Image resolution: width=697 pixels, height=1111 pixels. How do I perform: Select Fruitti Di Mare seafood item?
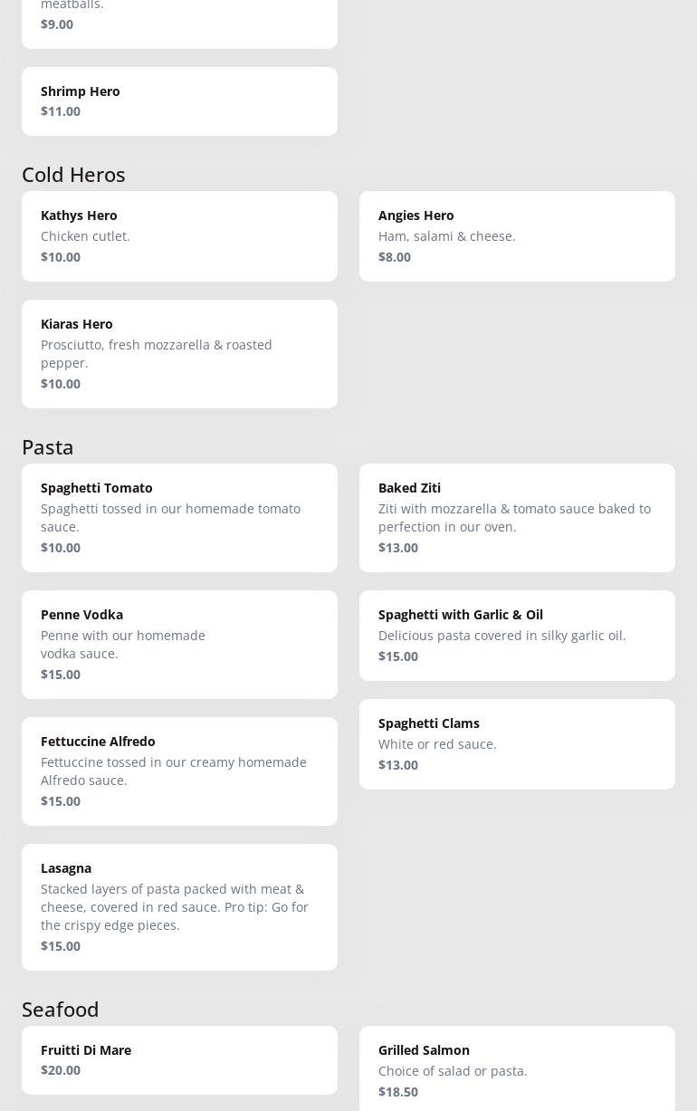coord(179,1060)
